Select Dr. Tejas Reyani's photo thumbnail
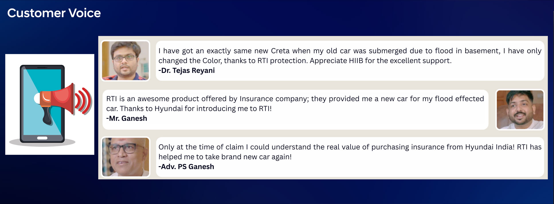 pyautogui.click(x=125, y=61)
